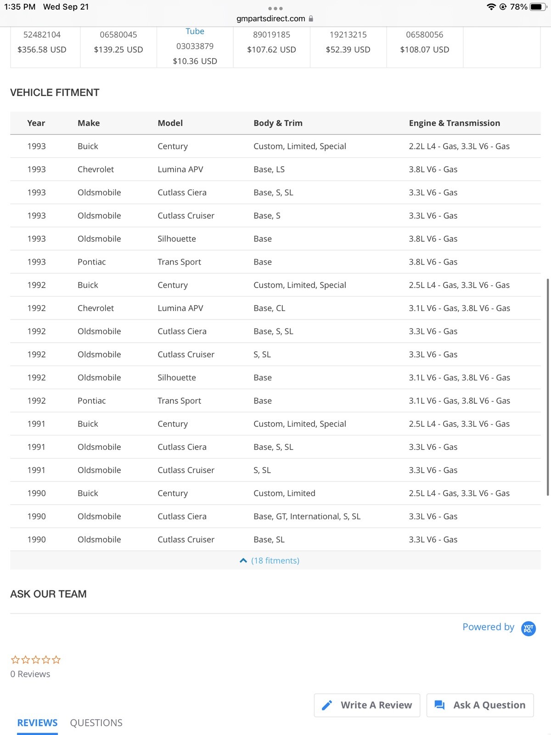
Task: Click the chat bubble icon on Ask A Question
Action: pos(439,705)
